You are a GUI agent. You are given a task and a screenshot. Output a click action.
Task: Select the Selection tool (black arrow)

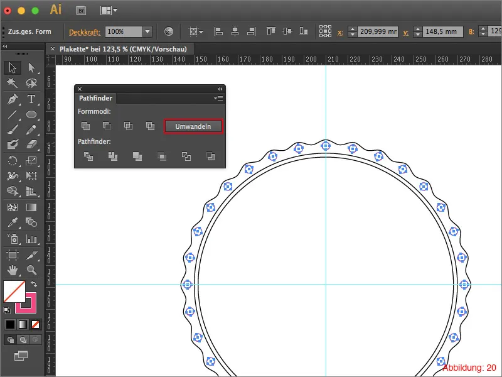(x=13, y=68)
